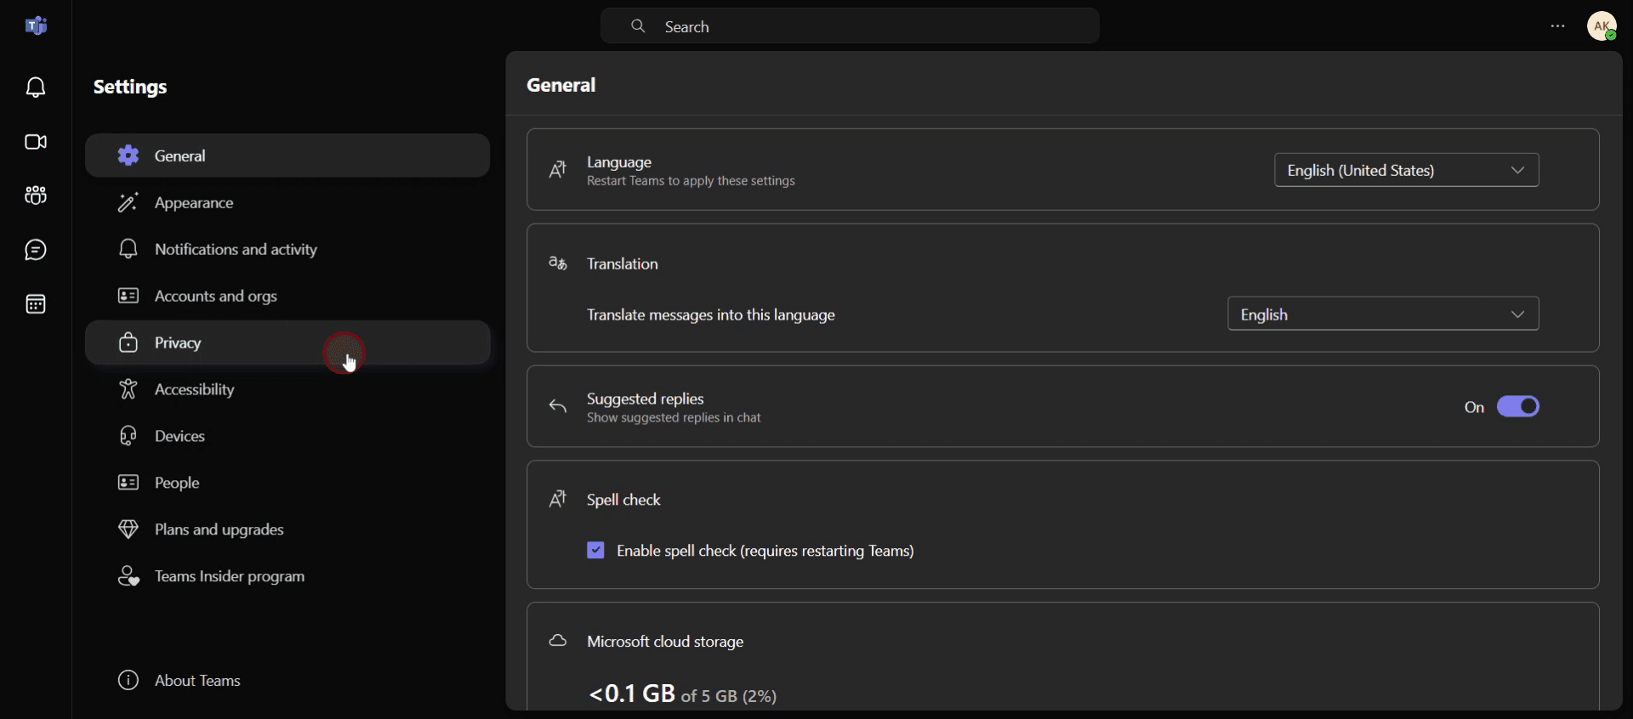
Task: Turn off the Suggested replies toggle
Action: coord(1518,407)
